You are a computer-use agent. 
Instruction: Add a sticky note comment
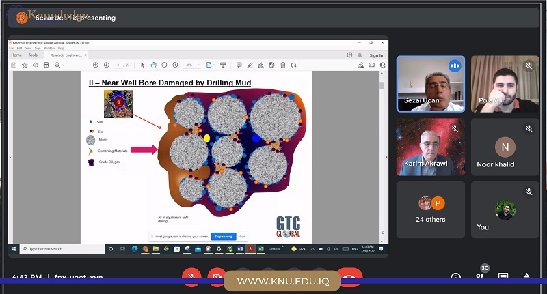click(239, 65)
